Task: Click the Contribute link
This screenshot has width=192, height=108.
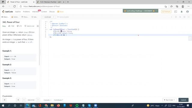Action: 58,100
